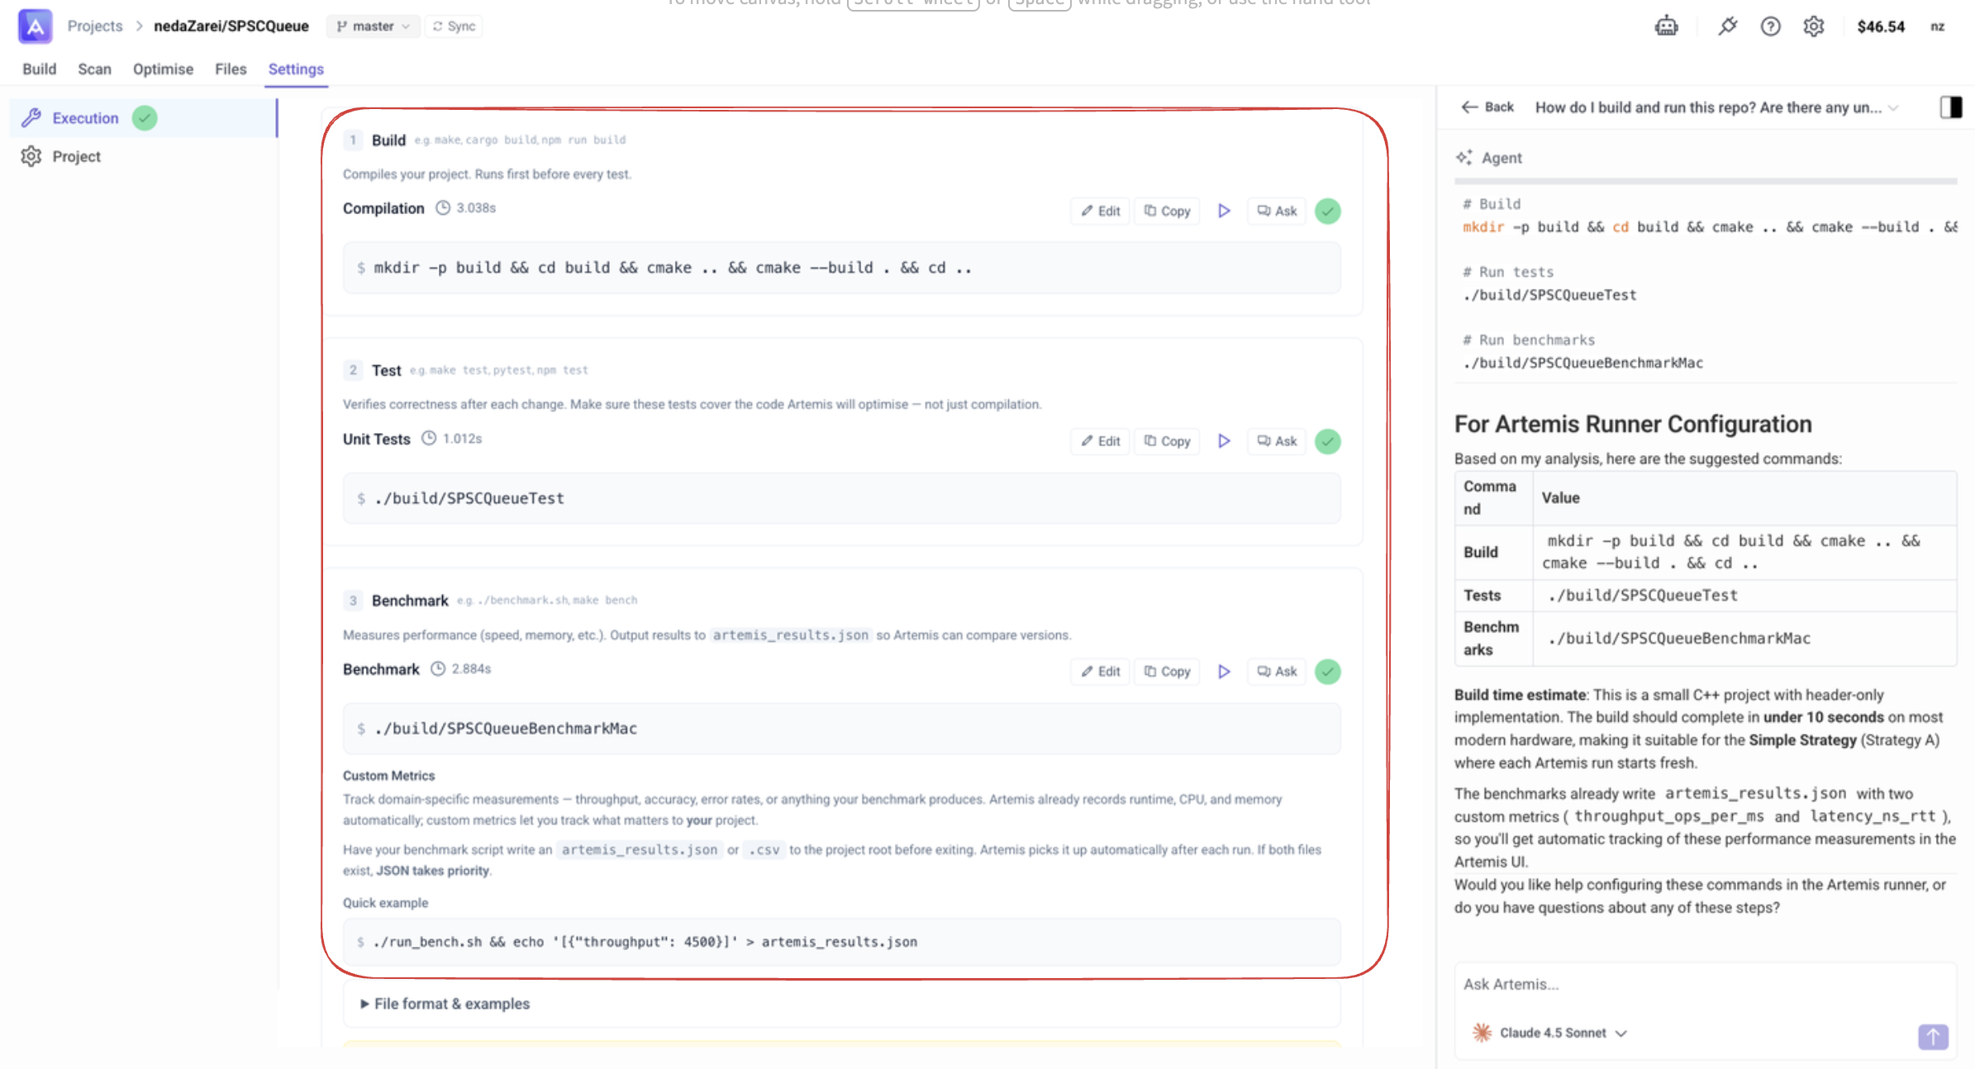Click the Compilation clock duration icon
Viewport: 1975px width, 1069px height.
[x=443, y=207]
